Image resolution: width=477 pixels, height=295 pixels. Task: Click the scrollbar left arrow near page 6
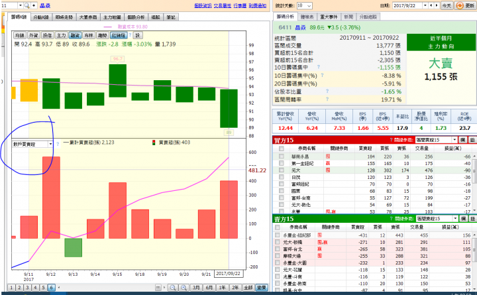point(58,288)
